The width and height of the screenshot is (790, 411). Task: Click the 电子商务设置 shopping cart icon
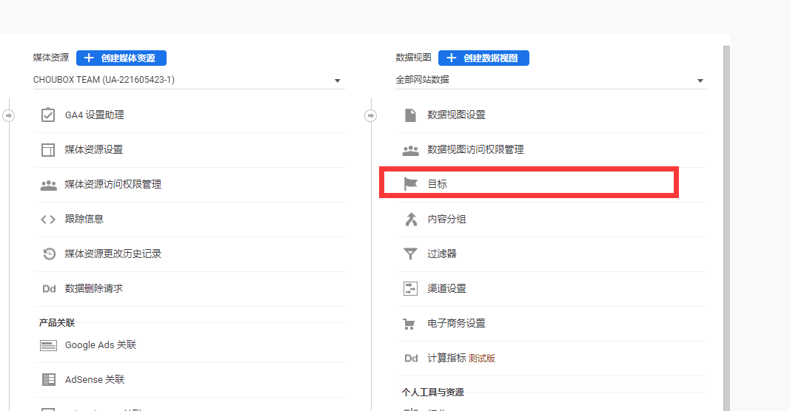click(x=410, y=324)
